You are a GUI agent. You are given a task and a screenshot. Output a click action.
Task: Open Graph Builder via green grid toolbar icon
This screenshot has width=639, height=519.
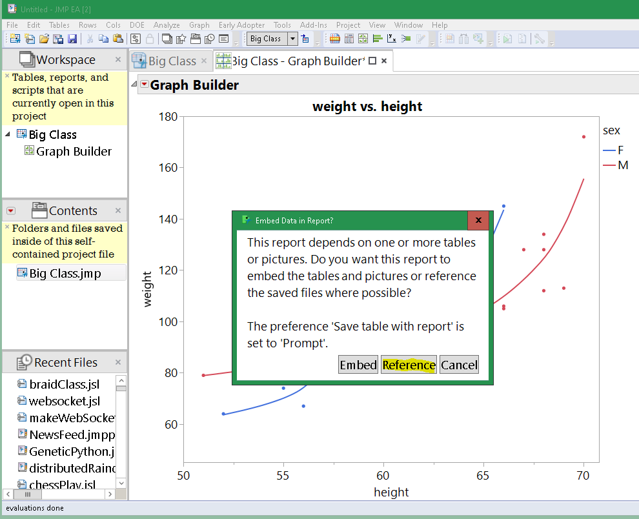(x=363, y=39)
